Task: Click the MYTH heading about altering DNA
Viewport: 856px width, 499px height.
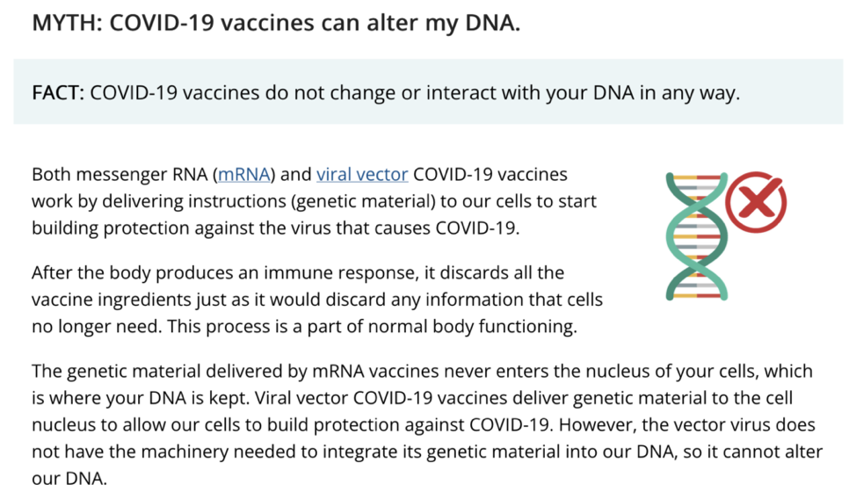Action: tap(276, 23)
